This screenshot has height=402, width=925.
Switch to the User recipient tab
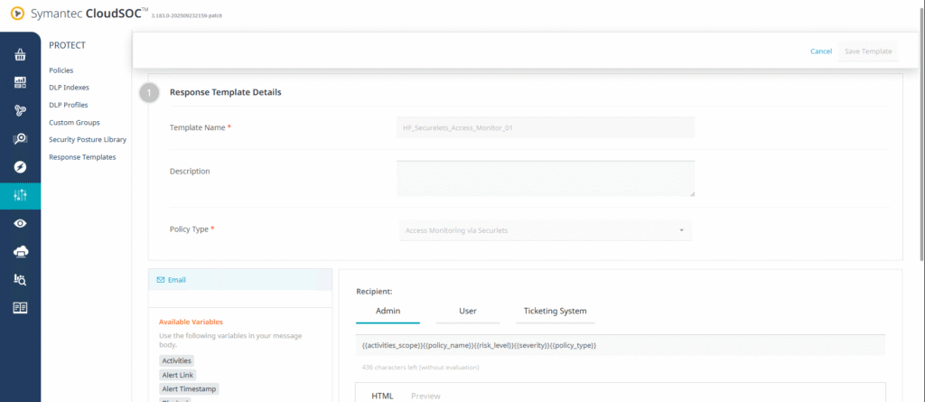[467, 311]
